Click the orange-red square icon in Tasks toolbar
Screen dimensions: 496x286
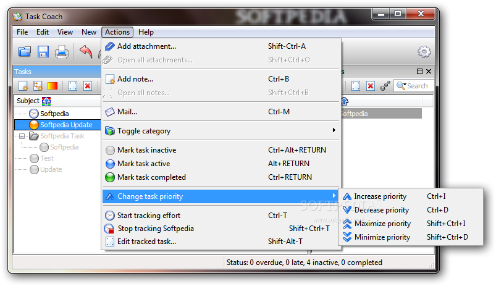pyautogui.click(x=53, y=86)
